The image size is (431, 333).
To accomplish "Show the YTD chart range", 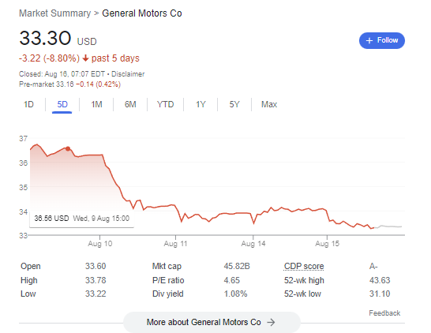I will click(x=165, y=104).
